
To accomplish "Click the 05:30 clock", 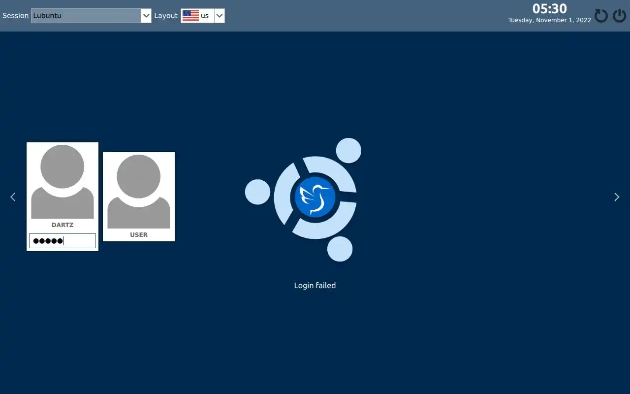I will click(550, 9).
